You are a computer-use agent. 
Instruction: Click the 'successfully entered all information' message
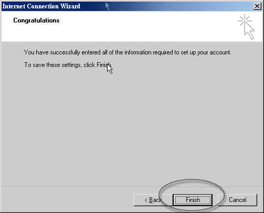click(x=128, y=52)
